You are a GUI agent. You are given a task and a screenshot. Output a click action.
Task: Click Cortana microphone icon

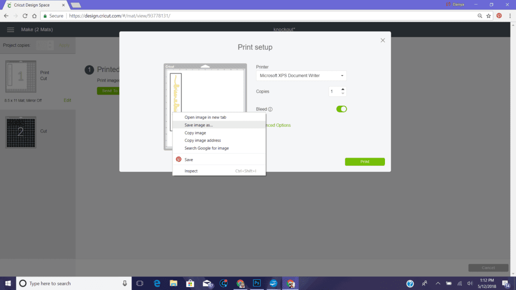(125, 283)
